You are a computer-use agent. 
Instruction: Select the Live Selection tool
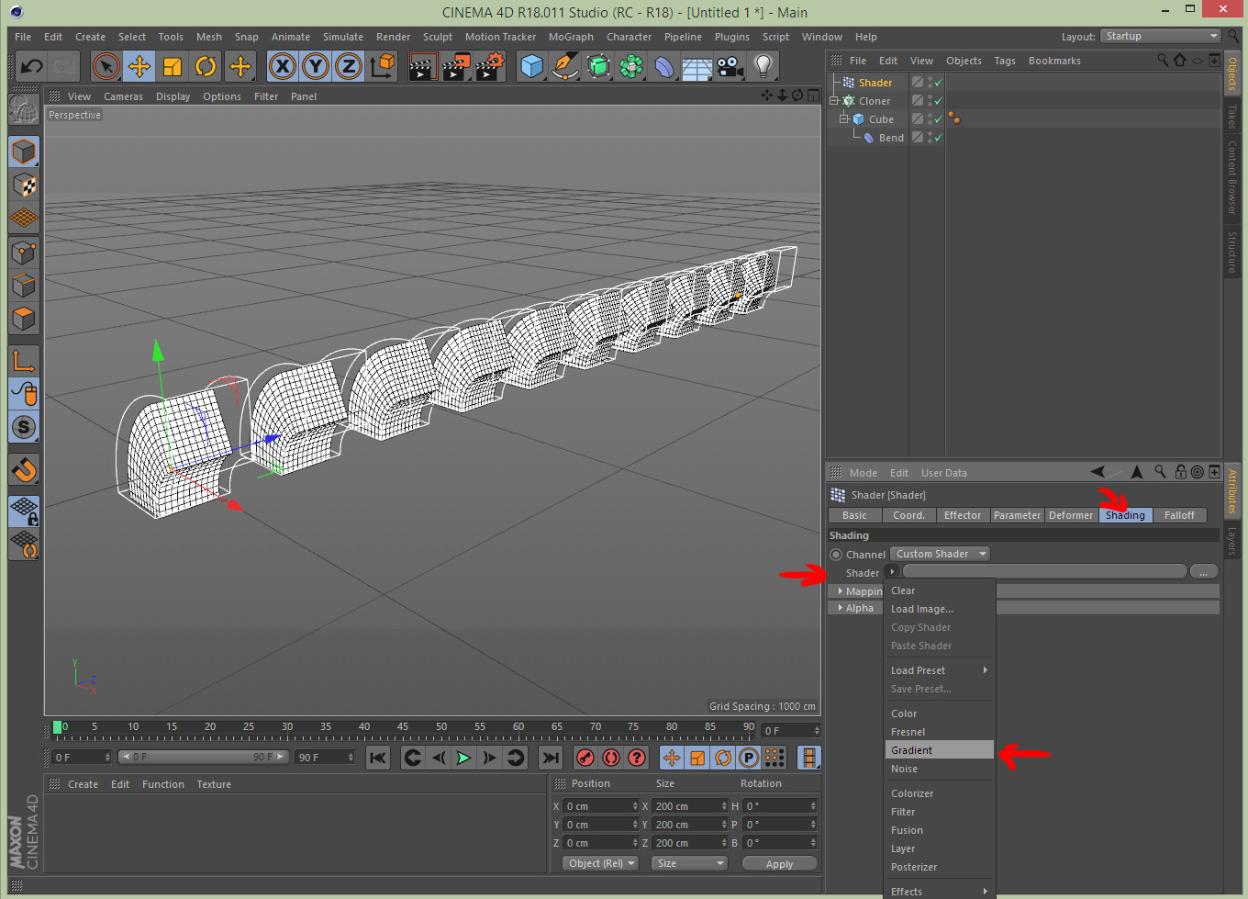106,66
